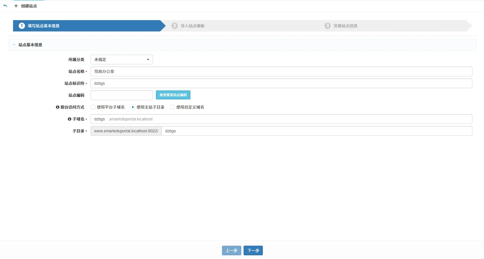Click the info icon beside 子域名

click(x=70, y=119)
